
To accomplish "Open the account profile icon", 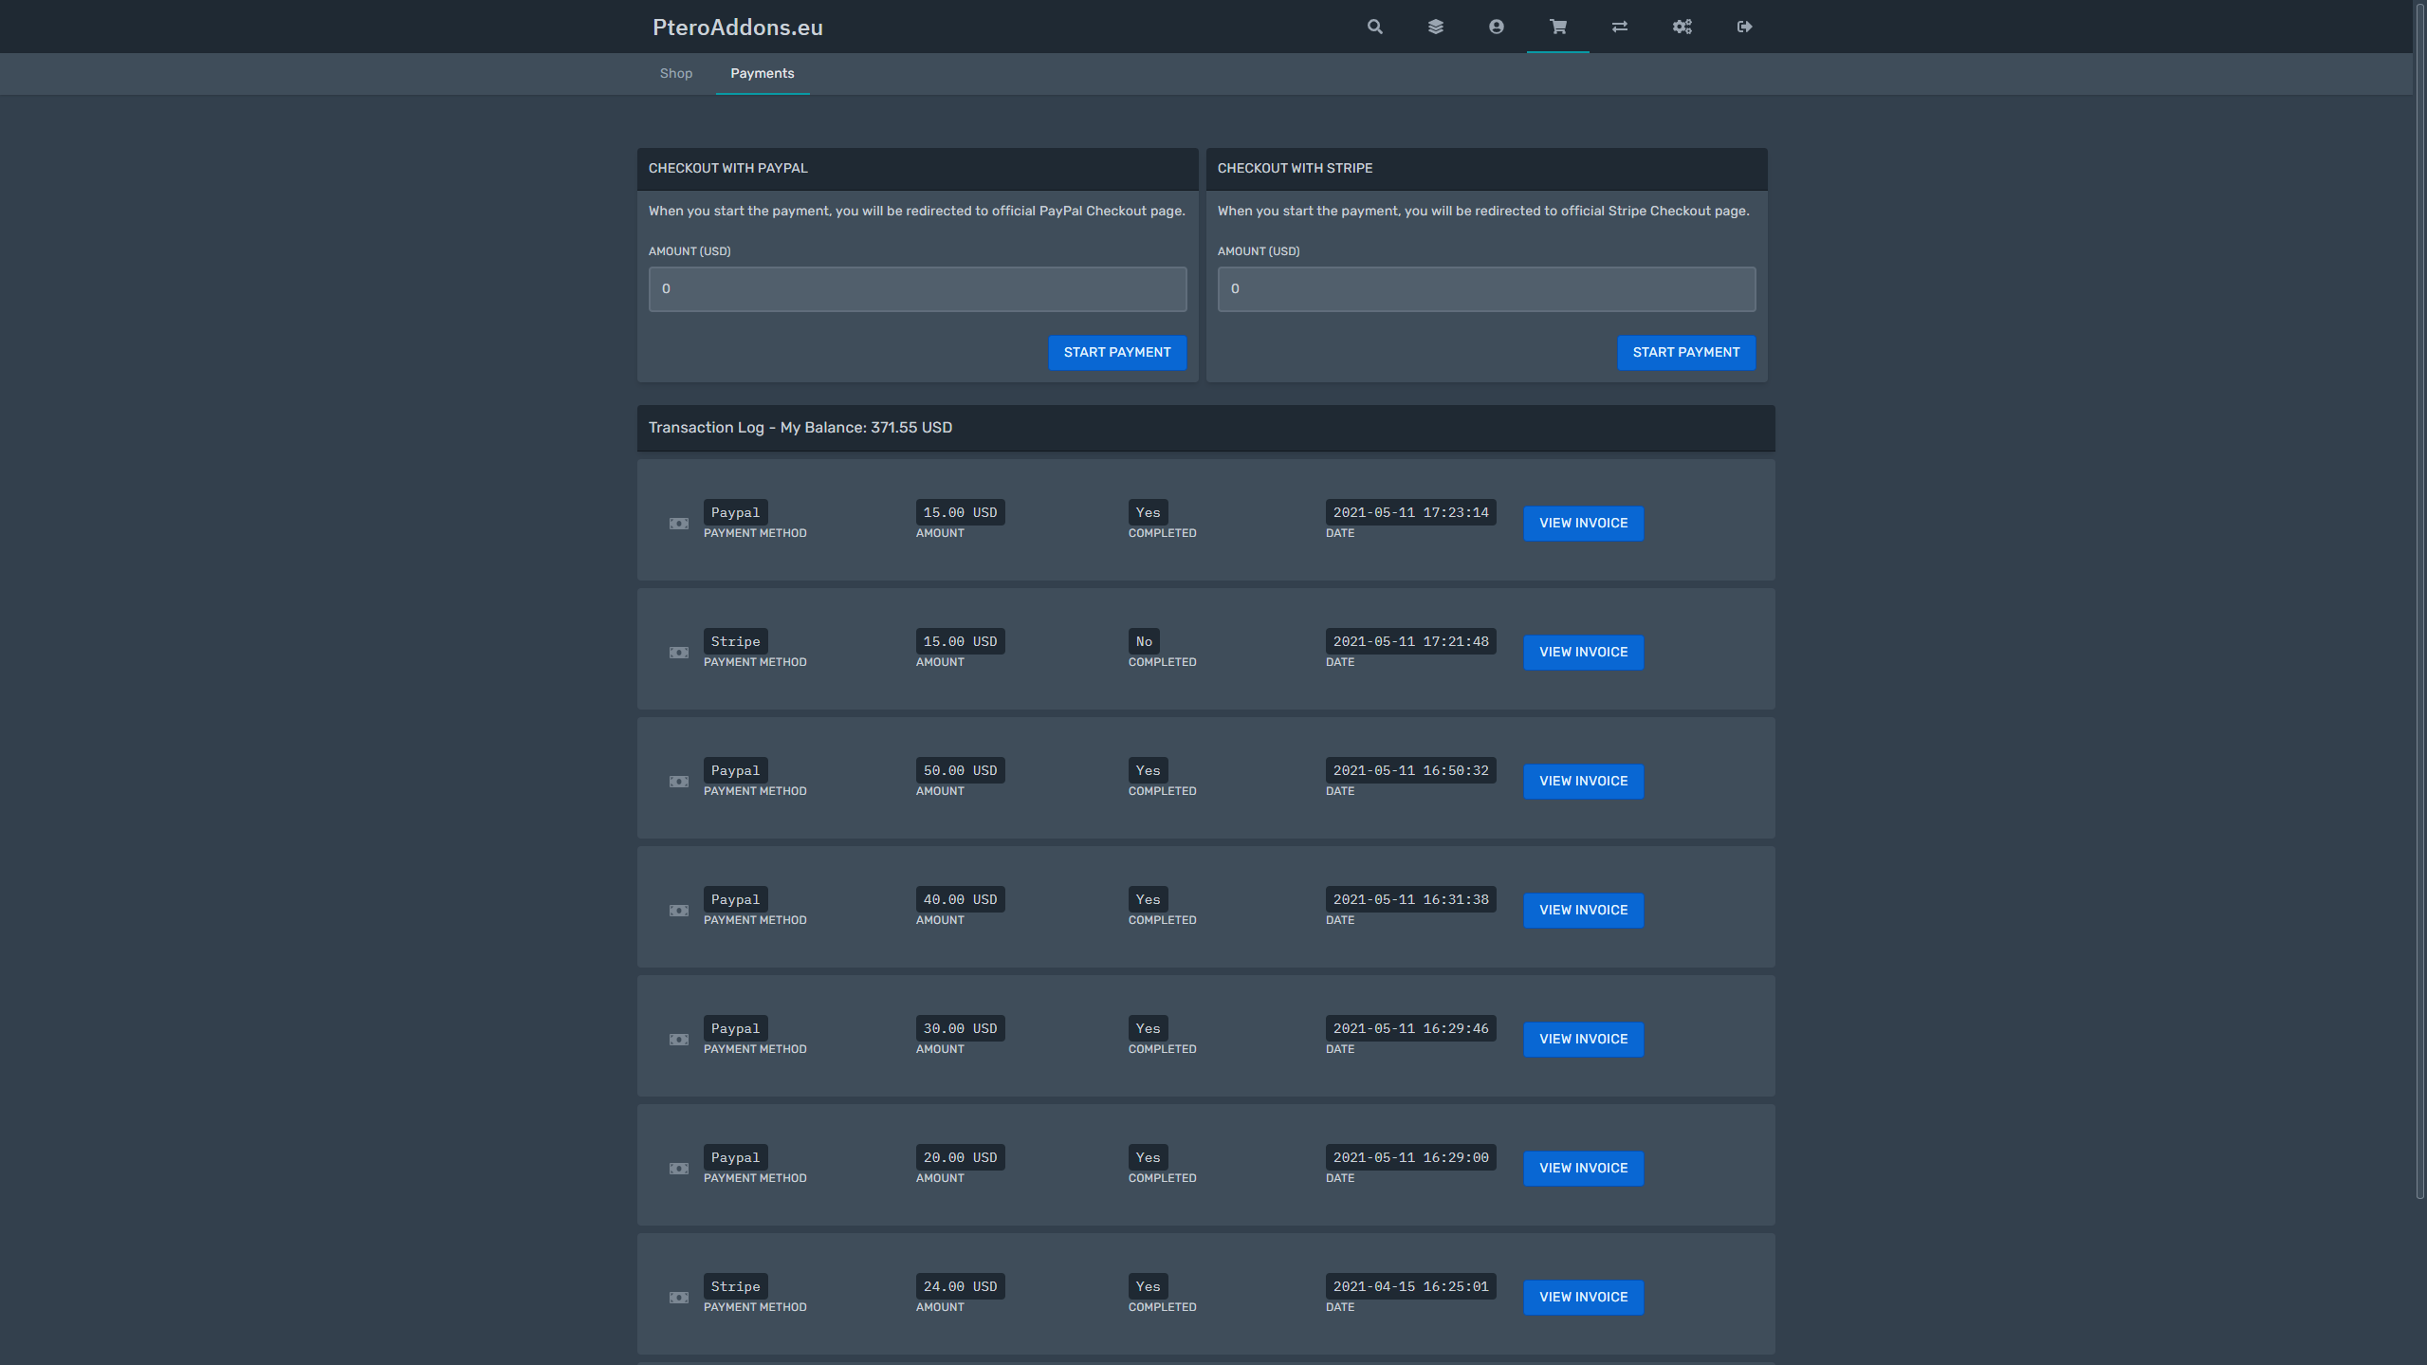I will 1496,27.
